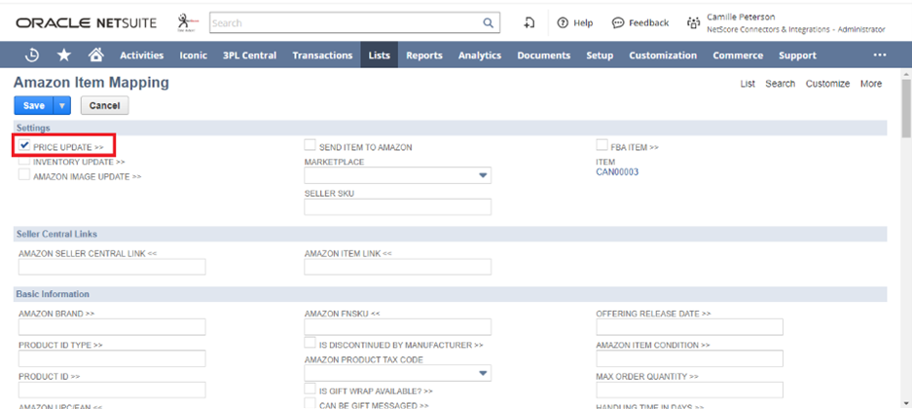Click the Camille Peterson user name
The width and height of the screenshot is (912, 409).
click(x=741, y=17)
